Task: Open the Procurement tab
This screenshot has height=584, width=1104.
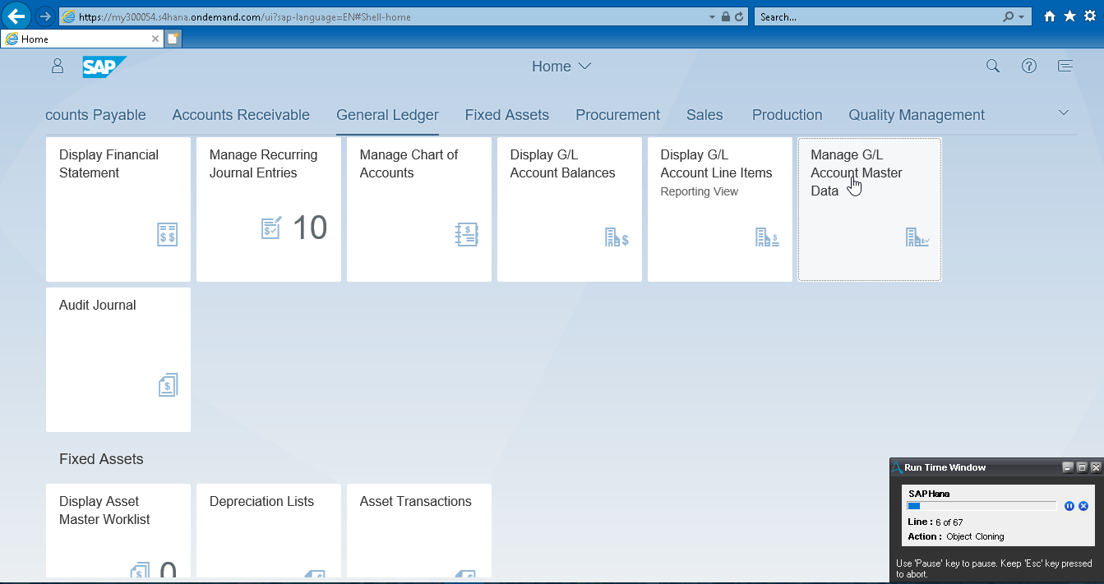Action: tap(617, 115)
